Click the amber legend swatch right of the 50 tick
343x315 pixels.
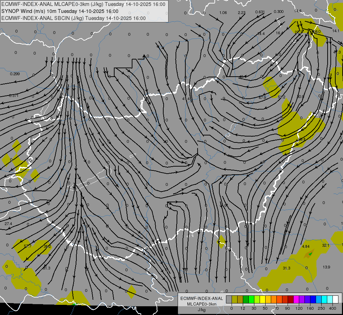click(268, 300)
